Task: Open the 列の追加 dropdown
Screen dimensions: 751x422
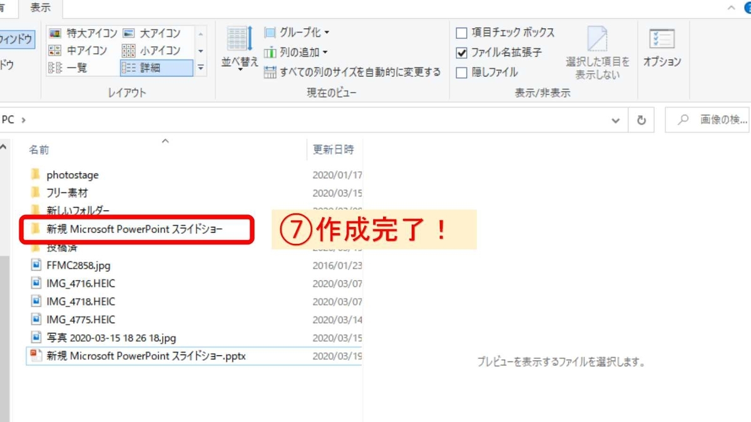Action: tap(295, 53)
